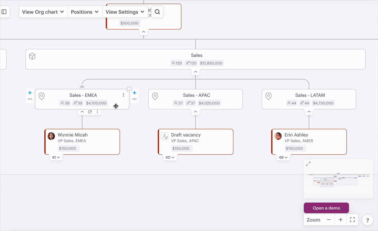Screen dimensions: 378x231
Task: Open the help question mark icon
Action: (x=367, y=220)
